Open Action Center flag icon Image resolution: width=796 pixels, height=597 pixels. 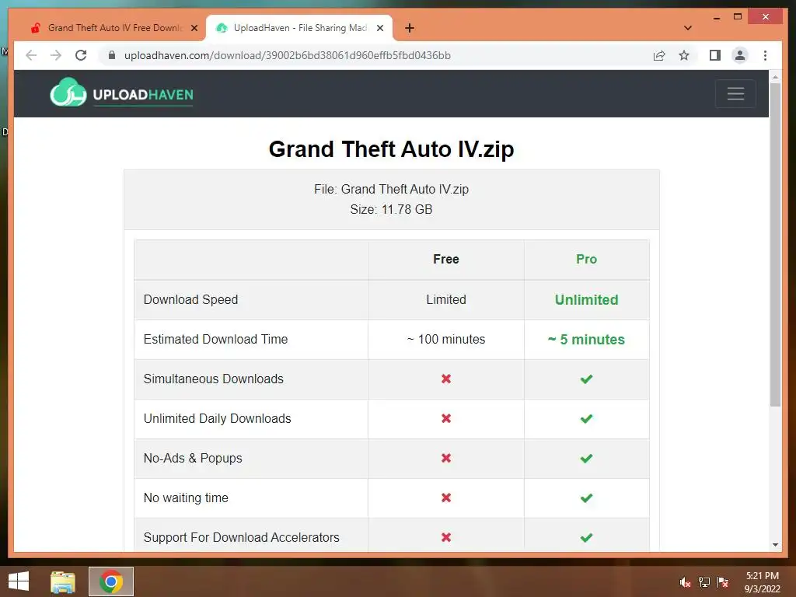pyautogui.click(x=723, y=581)
